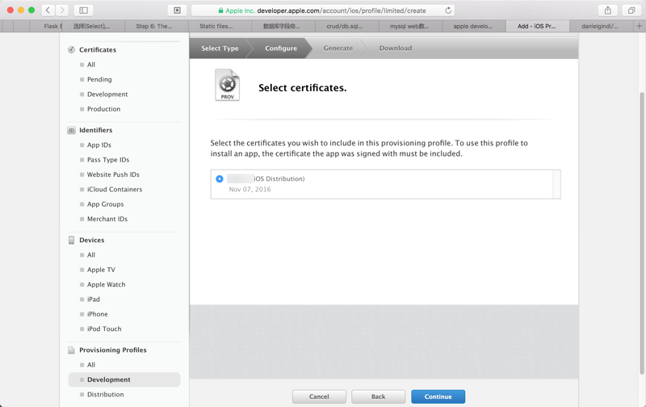Viewport: 646px width, 407px height.
Task: Open iPhone devices link
Action: [x=97, y=314]
